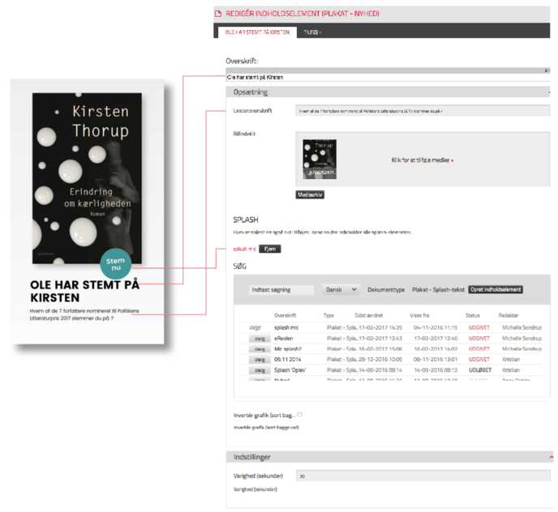Click the Type column header
Viewport: 558px width, 512px height.
pos(328,315)
